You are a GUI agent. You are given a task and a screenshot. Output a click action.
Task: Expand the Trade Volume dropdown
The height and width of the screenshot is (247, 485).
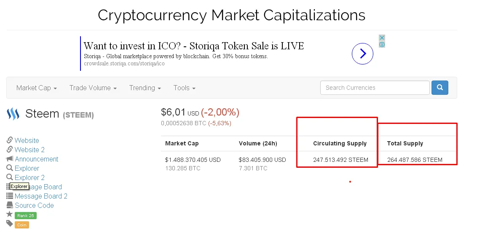coord(93,88)
